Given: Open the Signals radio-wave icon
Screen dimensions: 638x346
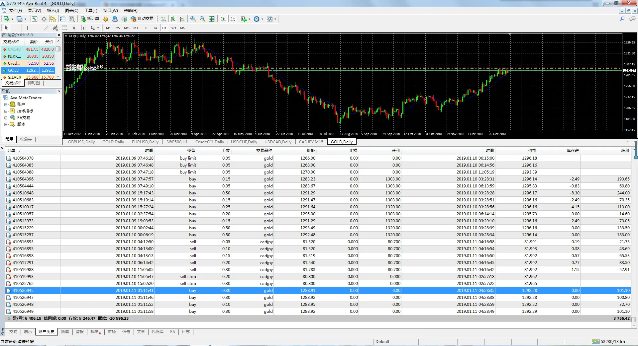Looking at the screenshot, I should [x=124, y=19].
